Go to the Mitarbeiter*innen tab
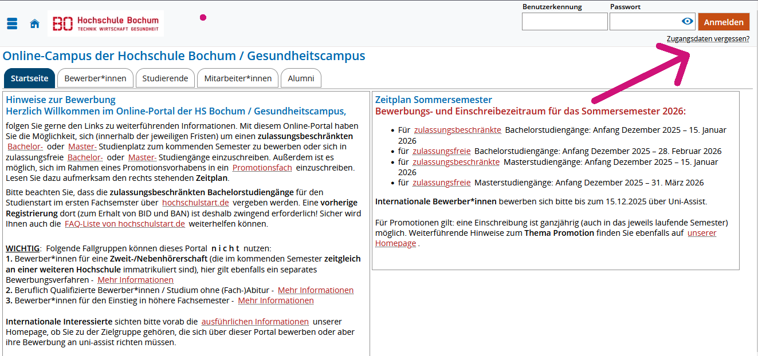This screenshot has width=758, height=356. click(x=238, y=78)
